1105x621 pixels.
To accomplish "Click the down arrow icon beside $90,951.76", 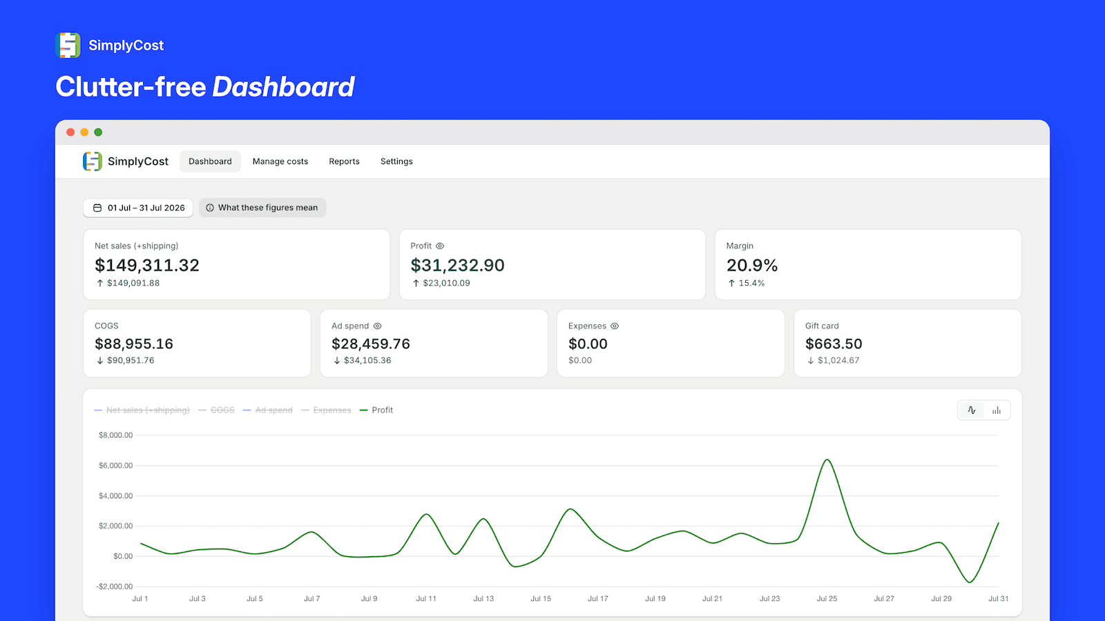I will pos(100,360).
